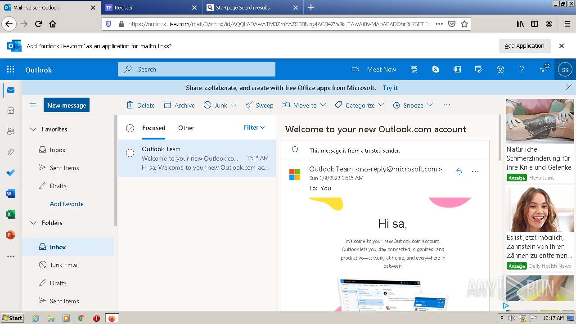The width and height of the screenshot is (576, 324).
Task: Expand the Junk dropdown arrow
Action: (234, 105)
